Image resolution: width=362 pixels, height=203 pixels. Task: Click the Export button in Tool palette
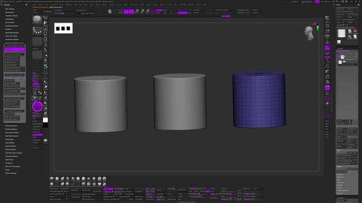click(352, 17)
